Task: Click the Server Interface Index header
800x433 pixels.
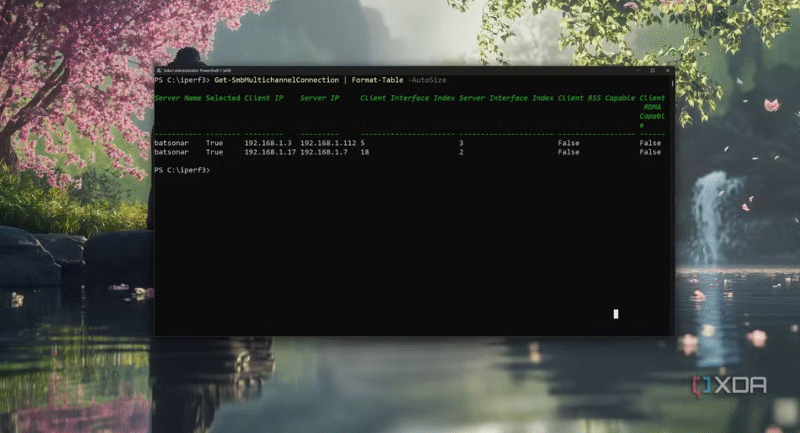Action: click(x=505, y=98)
